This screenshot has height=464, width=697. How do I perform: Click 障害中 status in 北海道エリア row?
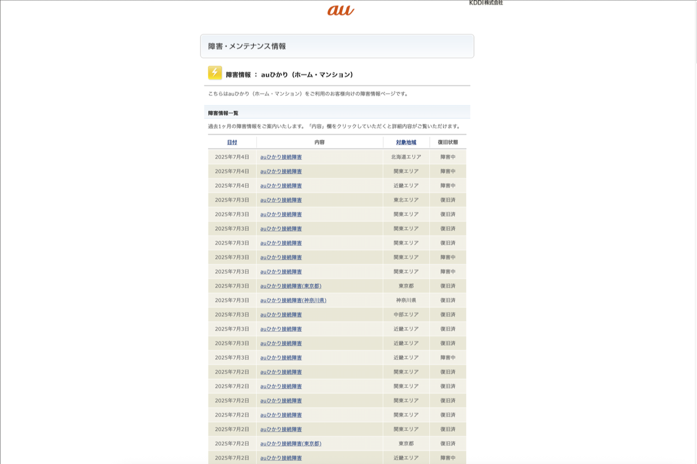pyautogui.click(x=448, y=157)
